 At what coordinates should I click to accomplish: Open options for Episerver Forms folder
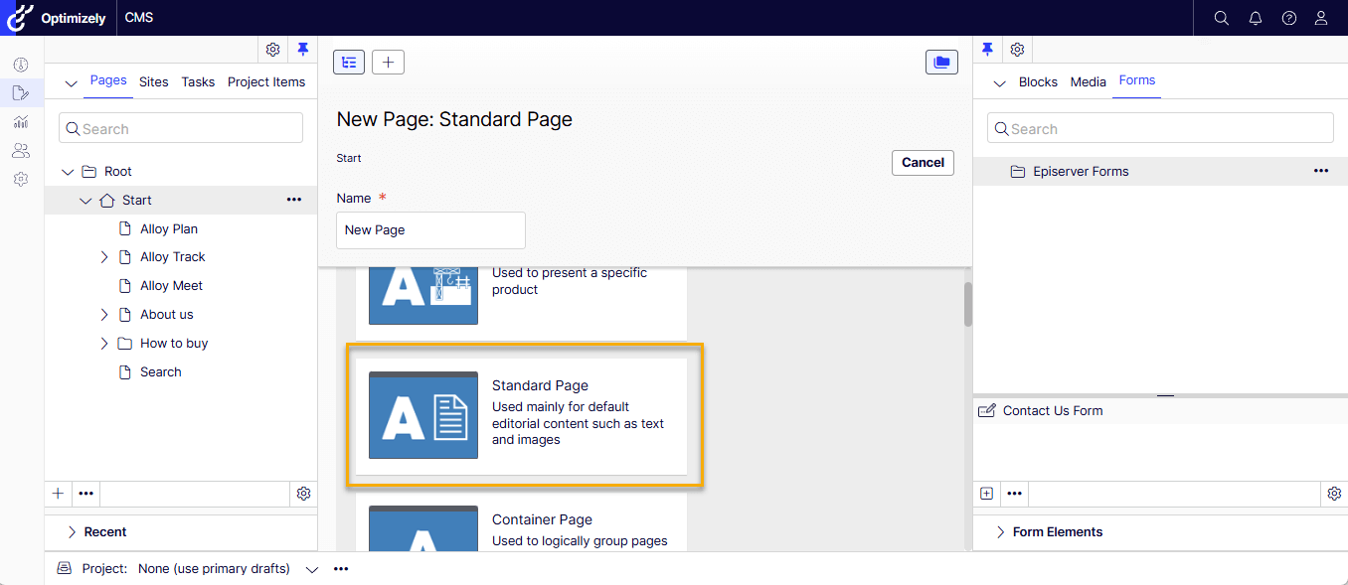(x=1320, y=171)
